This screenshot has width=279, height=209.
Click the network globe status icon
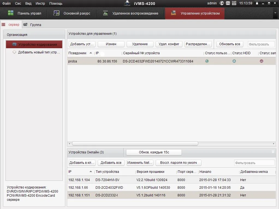click(222, 3)
